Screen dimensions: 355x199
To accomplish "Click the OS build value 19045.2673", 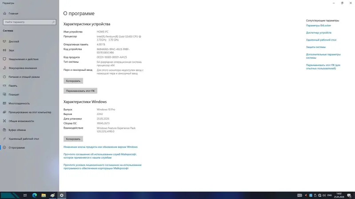I will click(103, 123).
